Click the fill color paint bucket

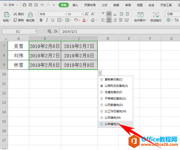tap(76, 20)
